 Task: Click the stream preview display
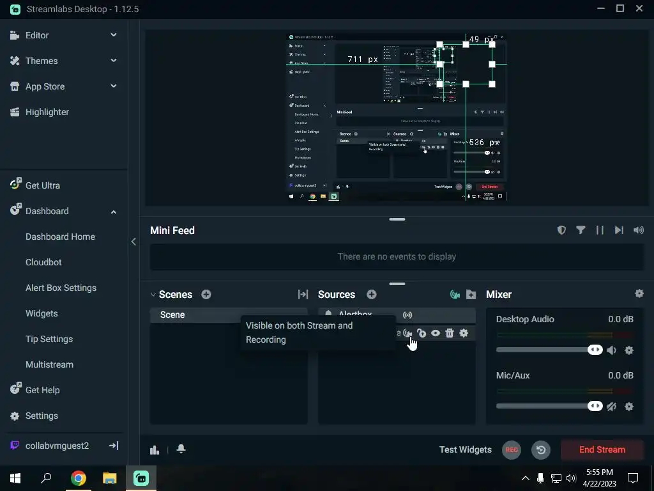tap(397, 118)
